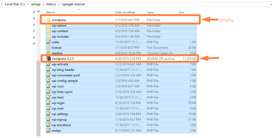Click njengah-tutorial in the address breadcrumb
The height and width of the screenshot is (138, 272).
click(x=73, y=4)
